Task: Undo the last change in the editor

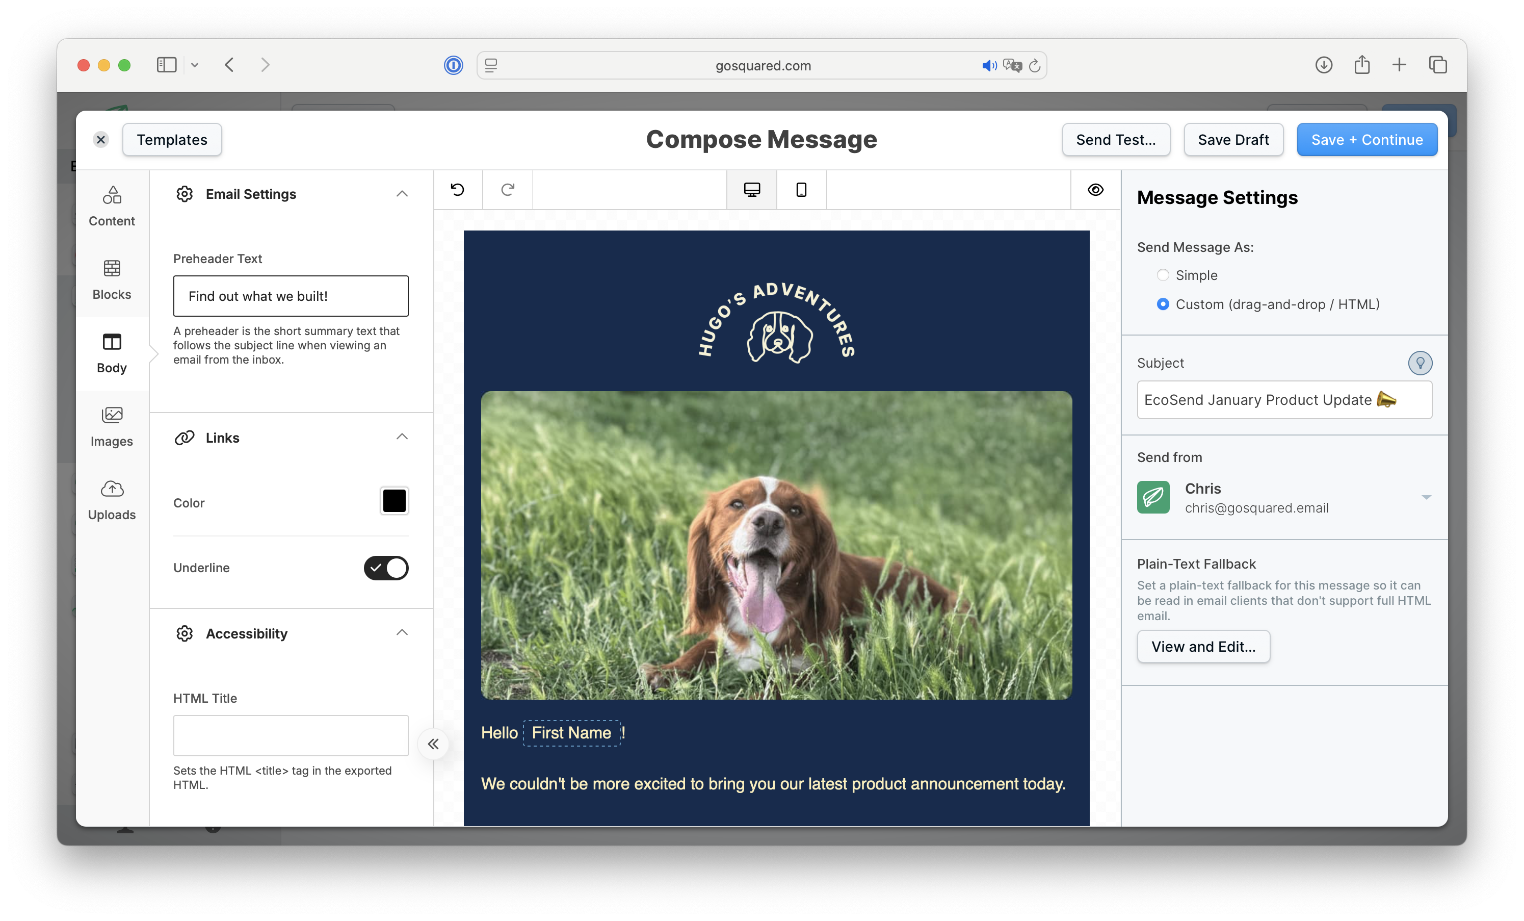Action: coord(458,190)
